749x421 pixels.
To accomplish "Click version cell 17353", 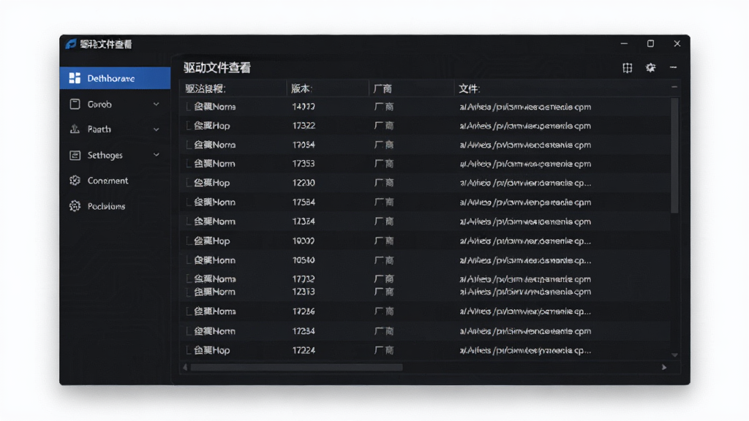I will click(304, 164).
